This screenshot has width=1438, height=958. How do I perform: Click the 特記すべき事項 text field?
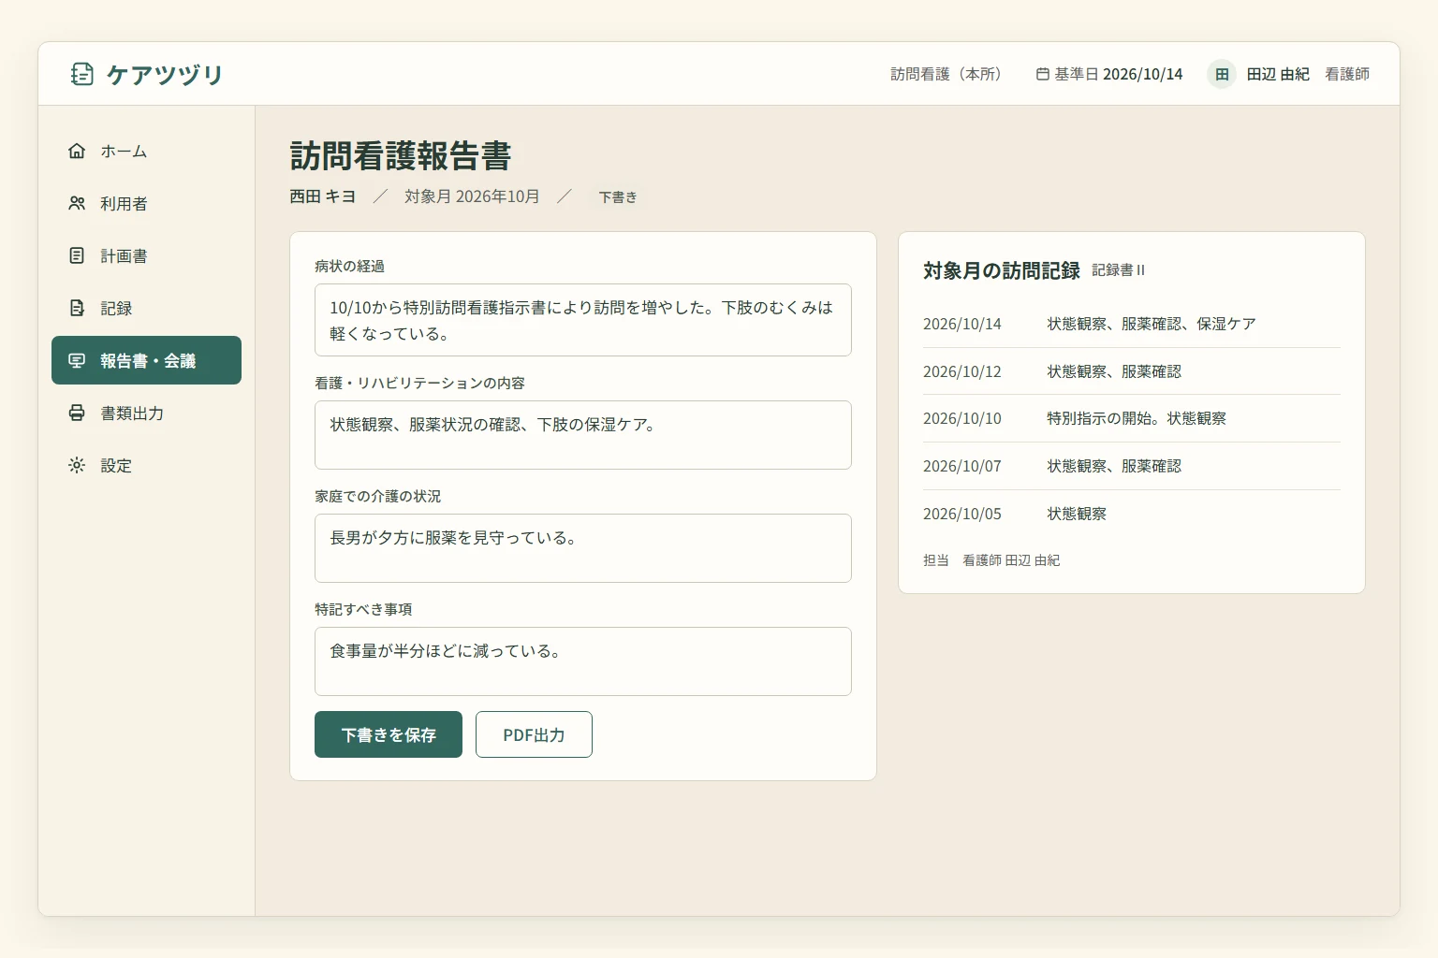[583, 661]
